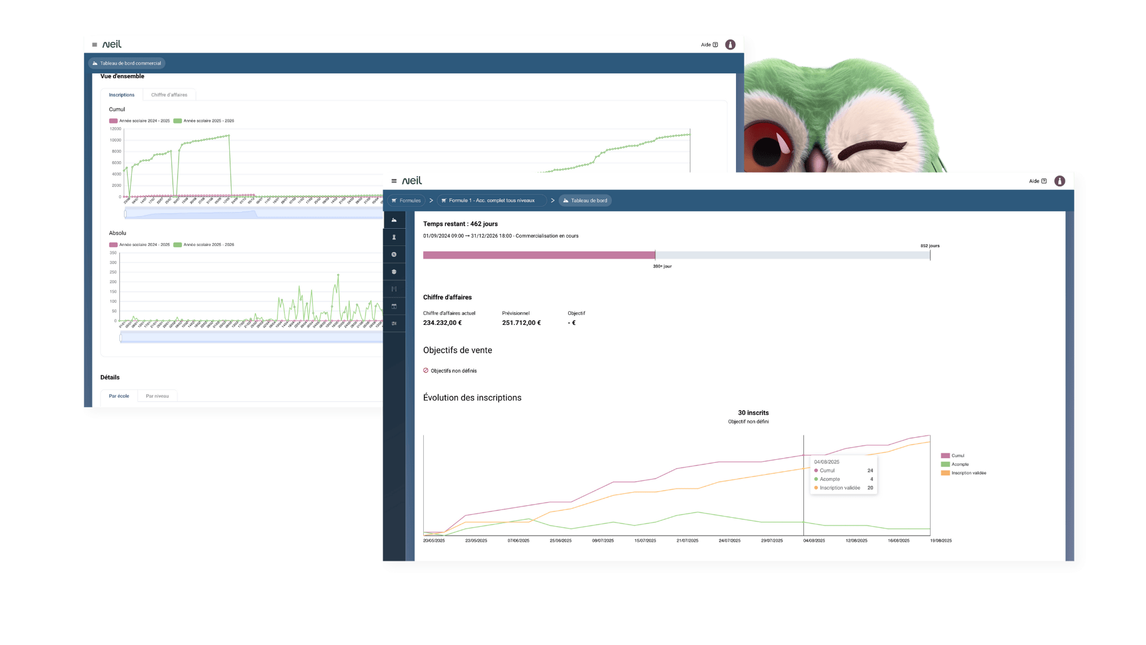Click the pink time progress bar

point(538,255)
